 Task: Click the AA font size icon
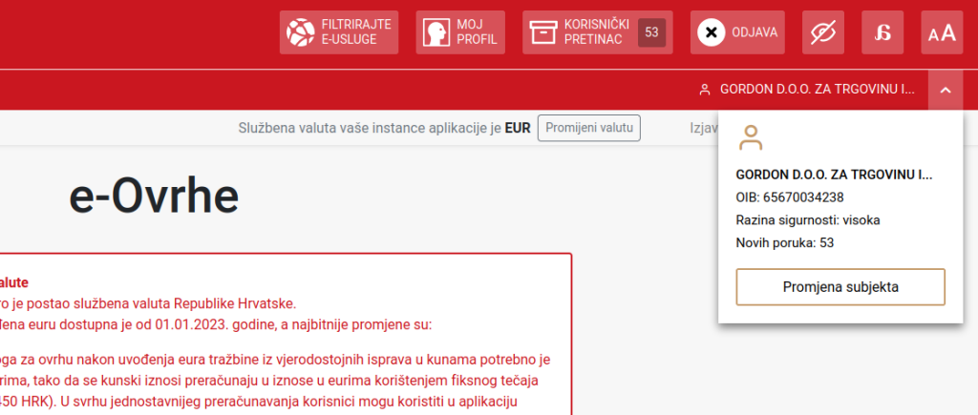point(942,32)
